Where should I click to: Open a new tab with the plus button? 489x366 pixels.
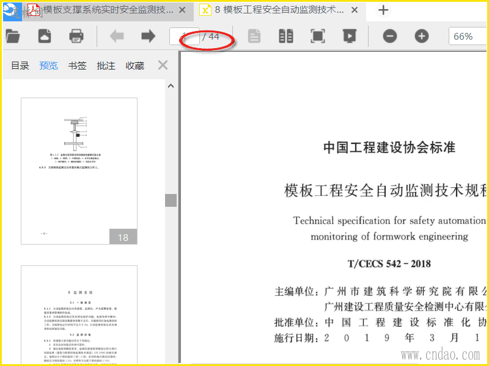click(383, 10)
